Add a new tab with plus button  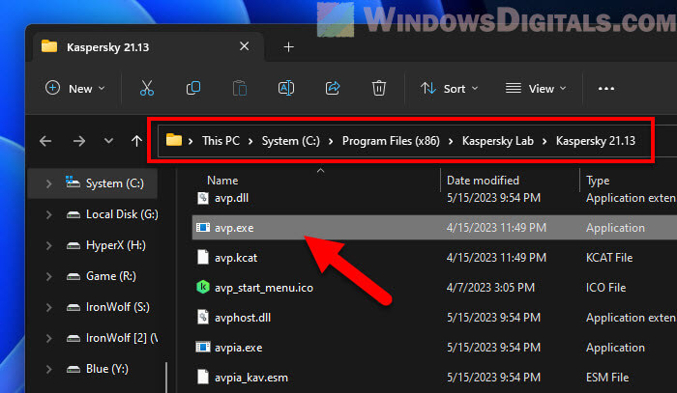tap(289, 47)
